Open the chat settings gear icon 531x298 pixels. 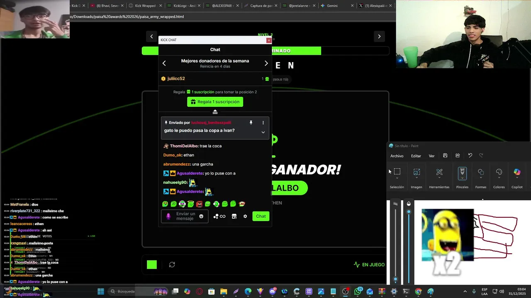click(245, 216)
